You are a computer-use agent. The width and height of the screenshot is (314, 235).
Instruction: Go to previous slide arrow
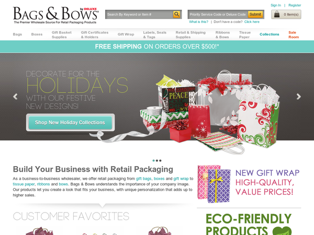point(15,97)
